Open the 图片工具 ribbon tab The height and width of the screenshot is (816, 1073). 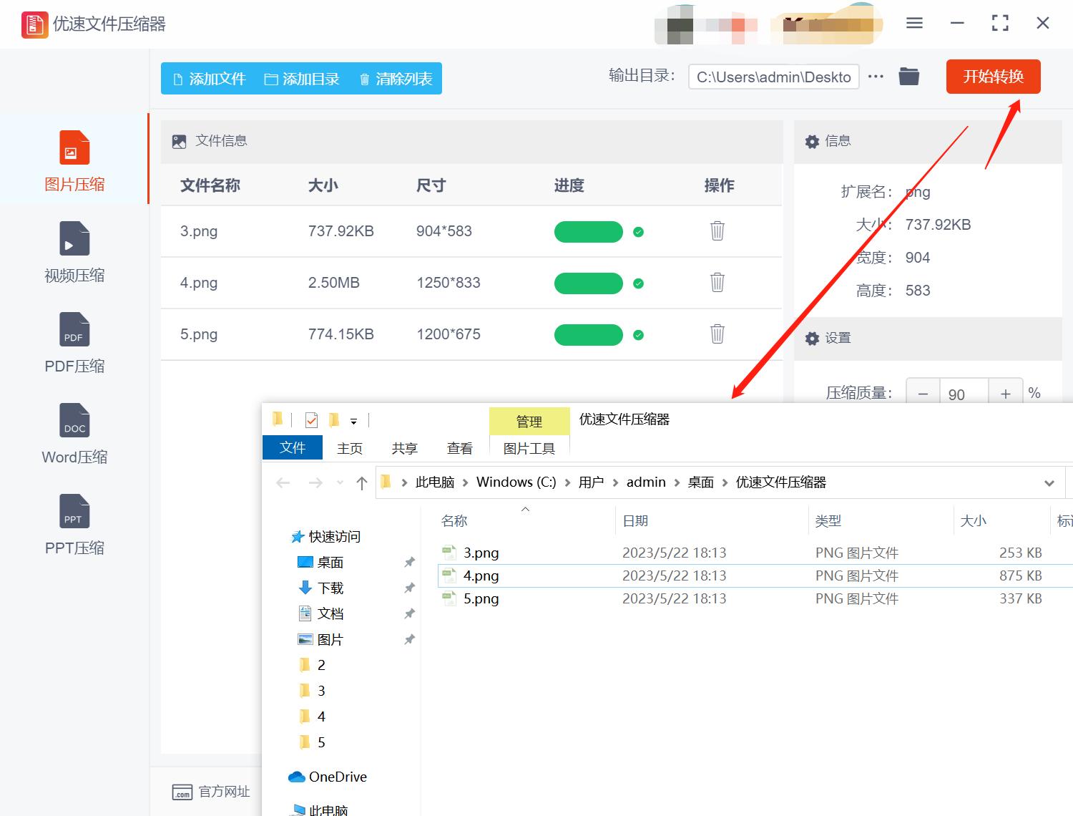pyautogui.click(x=529, y=447)
